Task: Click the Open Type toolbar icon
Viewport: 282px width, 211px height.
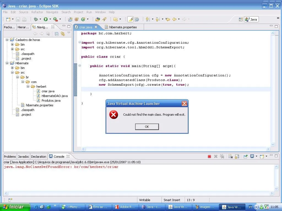Action: pos(97,19)
